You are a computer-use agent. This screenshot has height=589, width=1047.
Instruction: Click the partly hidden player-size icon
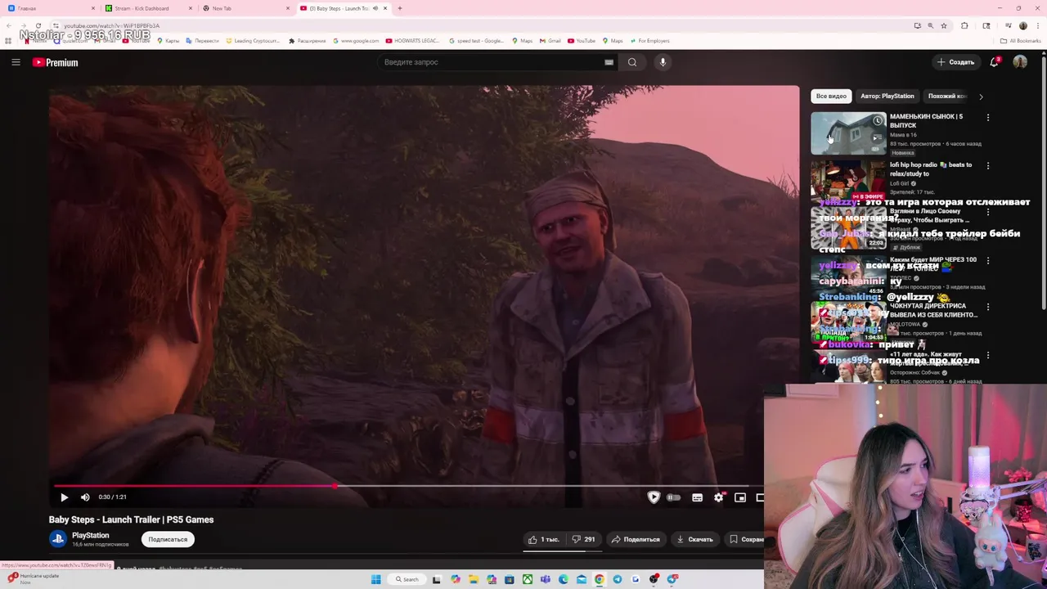tap(760, 497)
